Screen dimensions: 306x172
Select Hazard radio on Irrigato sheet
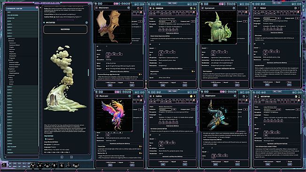point(275,82)
